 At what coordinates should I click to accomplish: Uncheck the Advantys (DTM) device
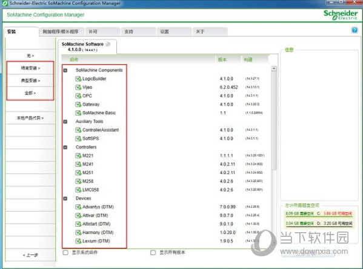pos(78,207)
